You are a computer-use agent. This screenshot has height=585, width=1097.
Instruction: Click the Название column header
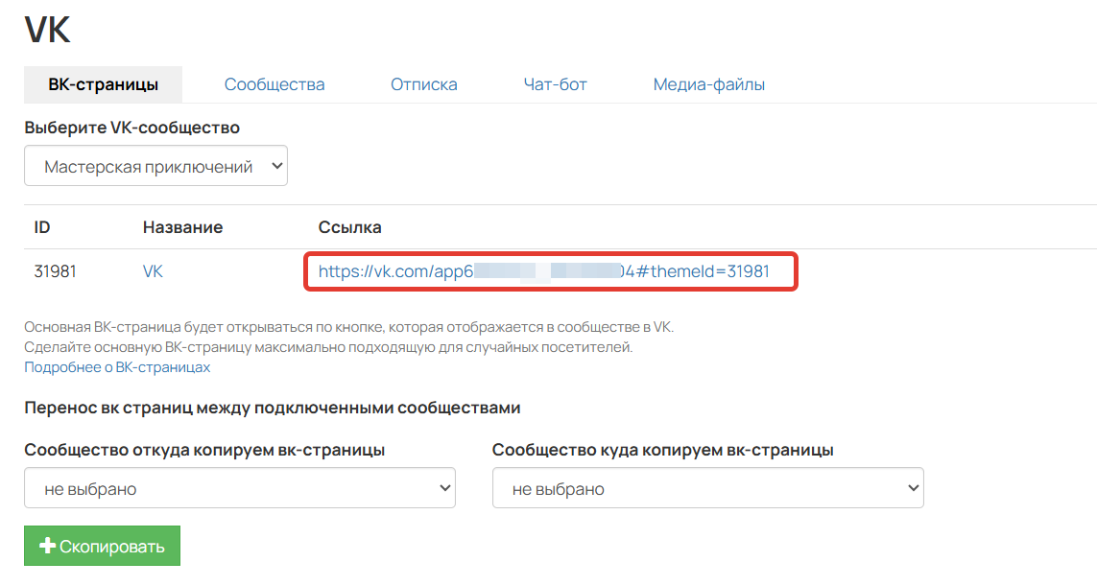(x=182, y=227)
